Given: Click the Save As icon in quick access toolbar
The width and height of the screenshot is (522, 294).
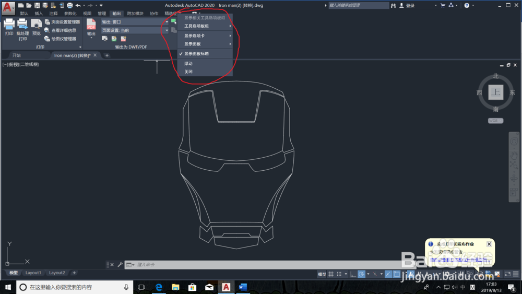Looking at the screenshot, I should pos(45,5).
